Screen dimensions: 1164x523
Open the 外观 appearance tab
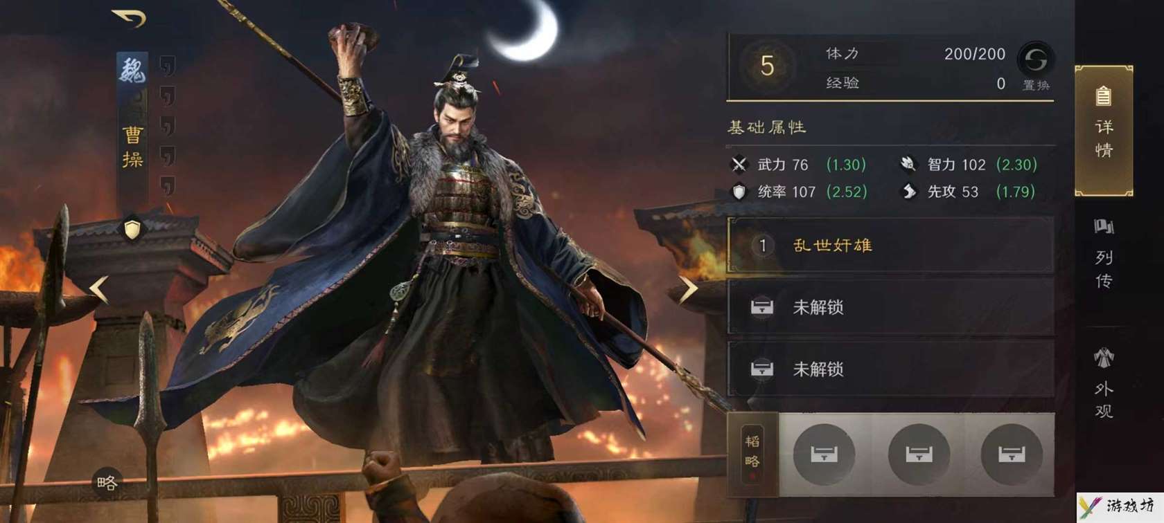pyautogui.click(x=1104, y=384)
